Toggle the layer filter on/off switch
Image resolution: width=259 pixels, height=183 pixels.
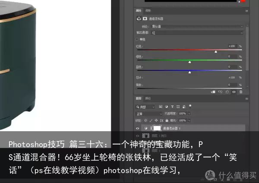point(190,106)
